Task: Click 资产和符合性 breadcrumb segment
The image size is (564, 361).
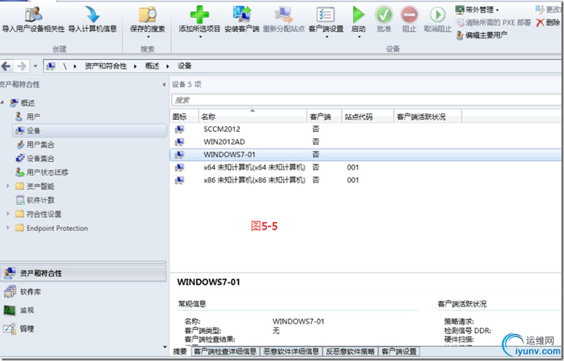Action: point(106,66)
